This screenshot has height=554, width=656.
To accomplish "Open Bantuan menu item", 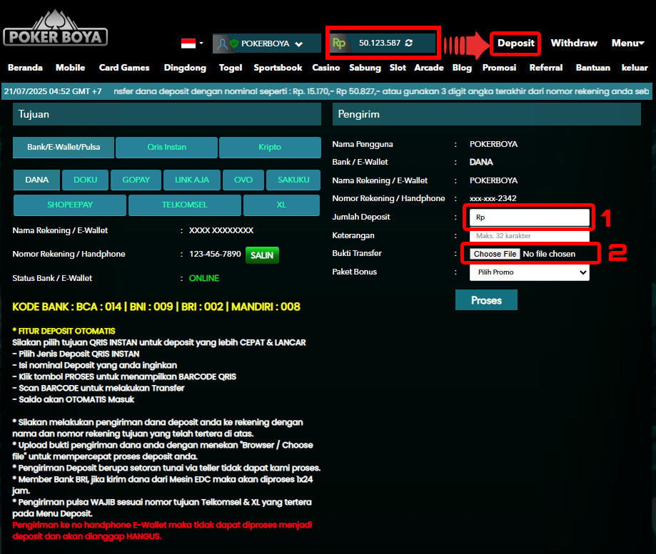I will 592,68.
